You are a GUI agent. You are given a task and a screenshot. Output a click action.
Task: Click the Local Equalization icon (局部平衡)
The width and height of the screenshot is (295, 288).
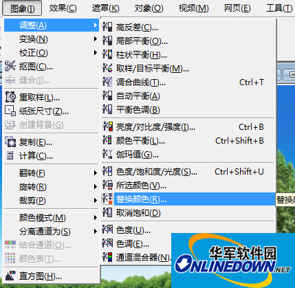pyautogui.click(x=107, y=41)
